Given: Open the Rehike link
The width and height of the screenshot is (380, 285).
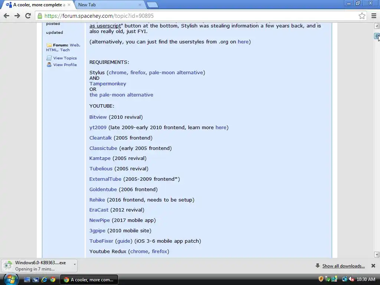Looking at the screenshot, I should (97, 200).
